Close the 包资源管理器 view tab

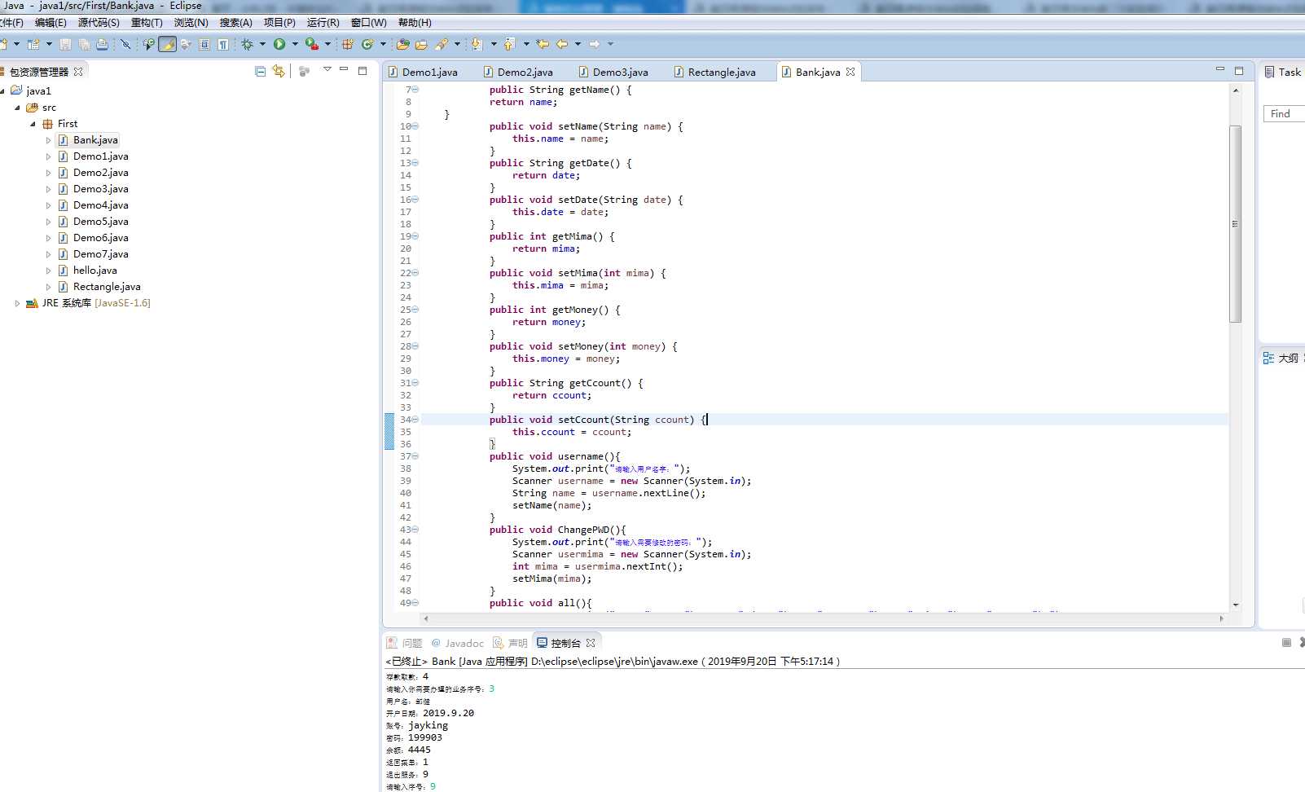(x=78, y=72)
